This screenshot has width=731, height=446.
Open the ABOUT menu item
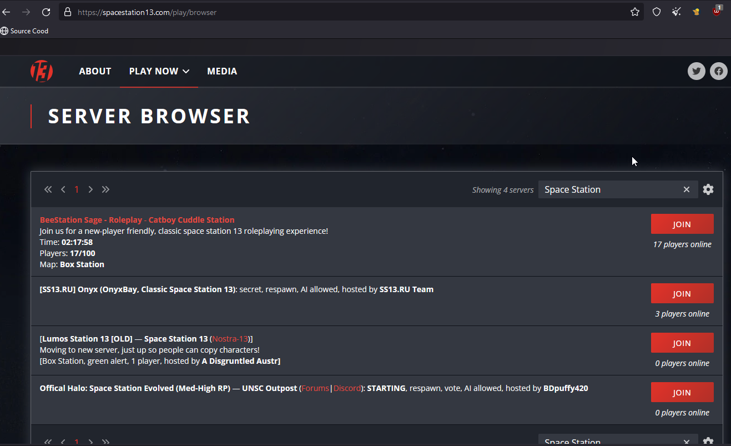coord(95,71)
